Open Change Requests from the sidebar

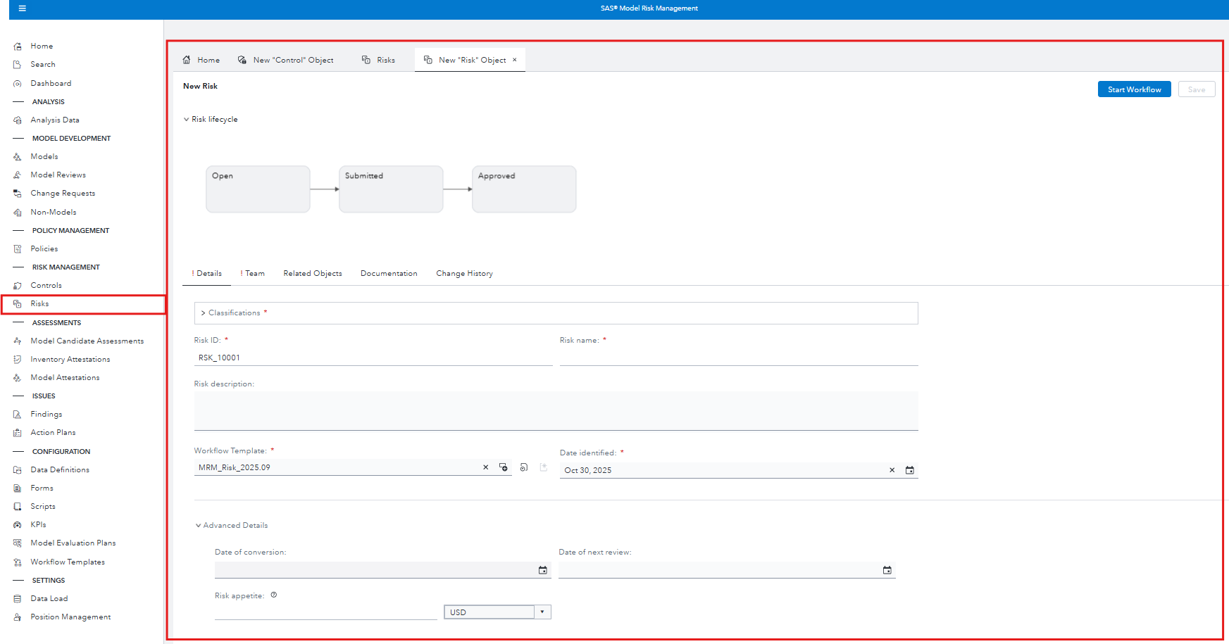[x=63, y=193]
